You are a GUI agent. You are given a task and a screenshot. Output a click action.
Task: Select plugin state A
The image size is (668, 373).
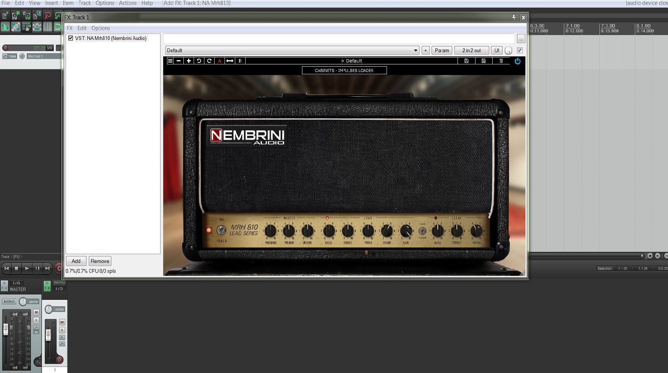[220, 61]
